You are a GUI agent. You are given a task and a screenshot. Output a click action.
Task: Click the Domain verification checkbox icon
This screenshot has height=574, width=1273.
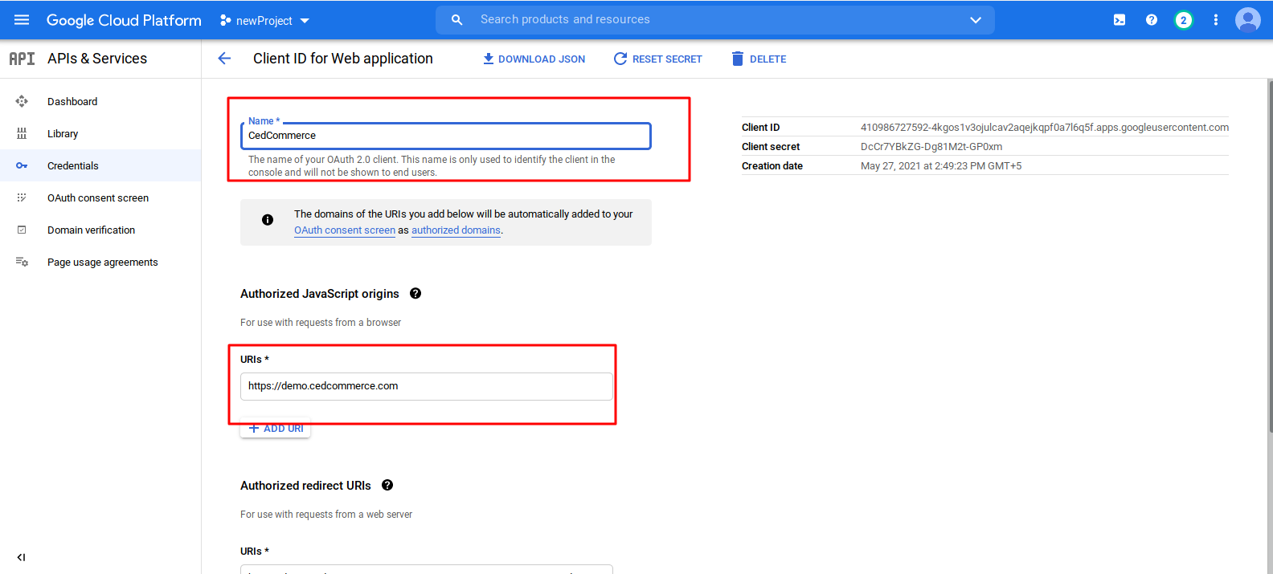(22, 230)
